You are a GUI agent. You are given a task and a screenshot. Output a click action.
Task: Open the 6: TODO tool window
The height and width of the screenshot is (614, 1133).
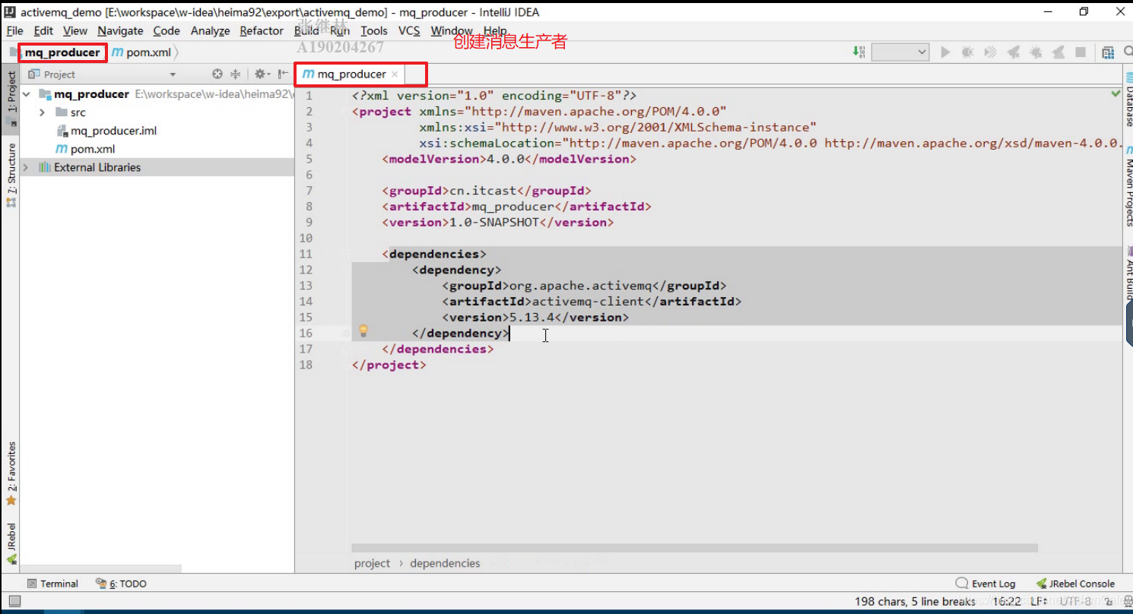121,584
